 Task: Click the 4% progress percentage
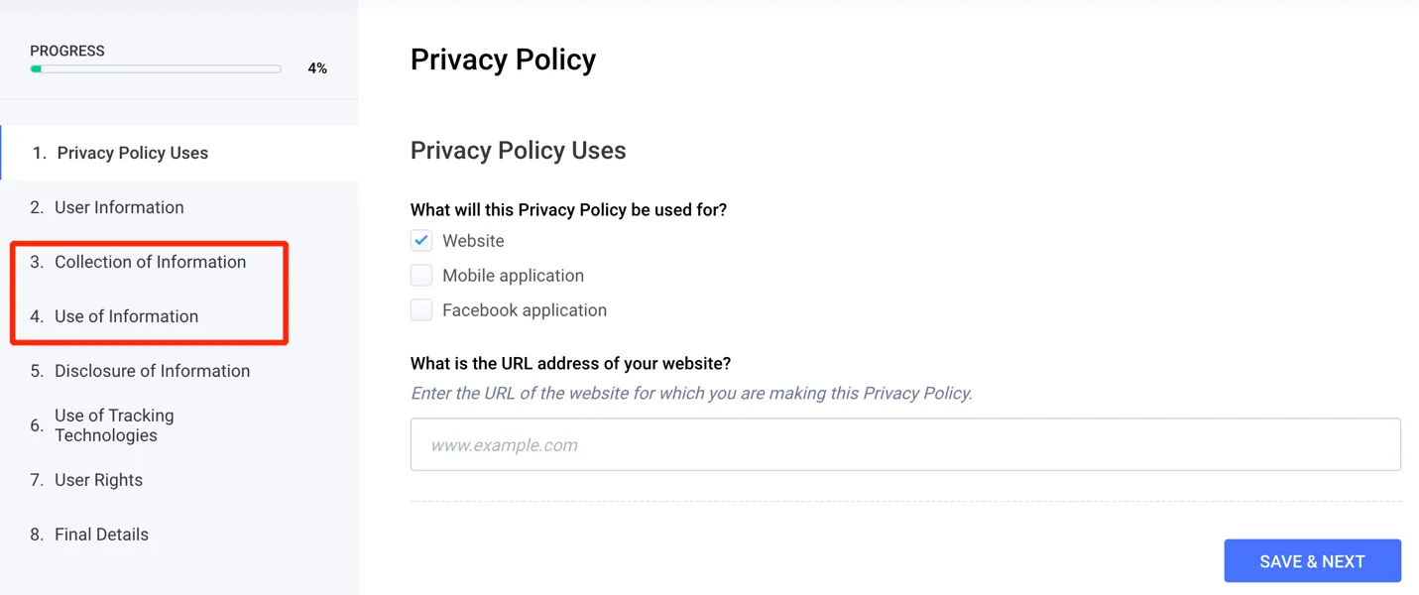[317, 68]
